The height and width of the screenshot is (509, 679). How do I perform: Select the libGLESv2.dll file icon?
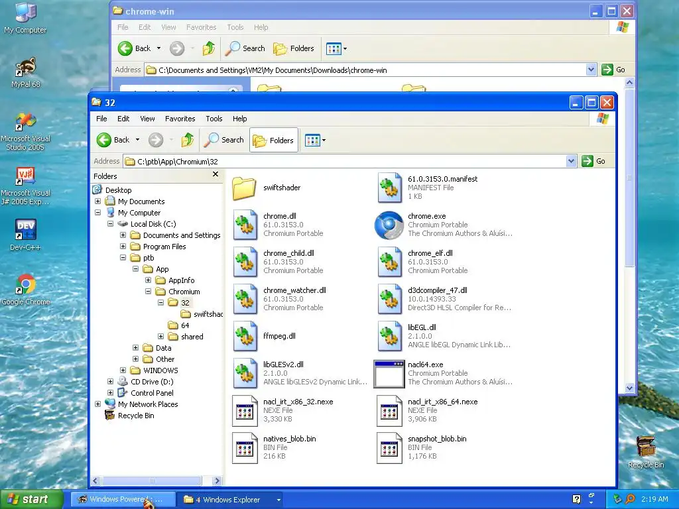pyautogui.click(x=245, y=373)
